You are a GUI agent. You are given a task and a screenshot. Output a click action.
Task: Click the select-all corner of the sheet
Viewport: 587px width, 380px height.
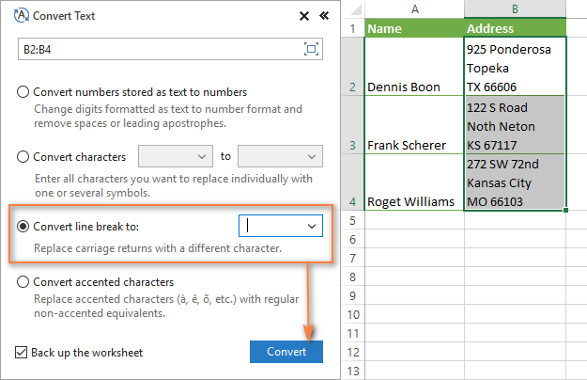353,8
